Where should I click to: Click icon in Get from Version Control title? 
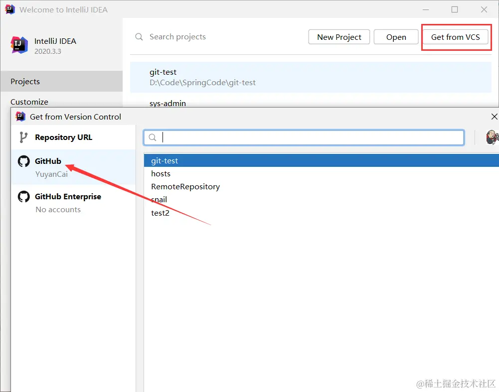(x=20, y=117)
